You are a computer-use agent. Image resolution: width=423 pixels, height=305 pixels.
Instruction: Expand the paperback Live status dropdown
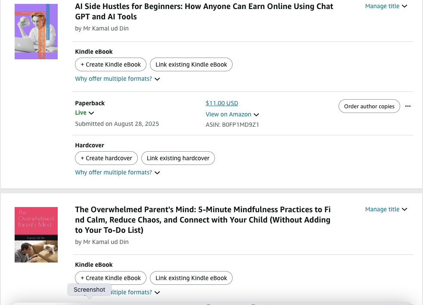pyautogui.click(x=85, y=113)
